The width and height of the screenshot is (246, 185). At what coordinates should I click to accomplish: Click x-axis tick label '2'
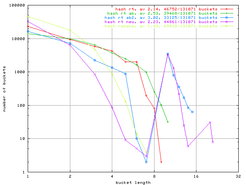[x=70, y=177]
